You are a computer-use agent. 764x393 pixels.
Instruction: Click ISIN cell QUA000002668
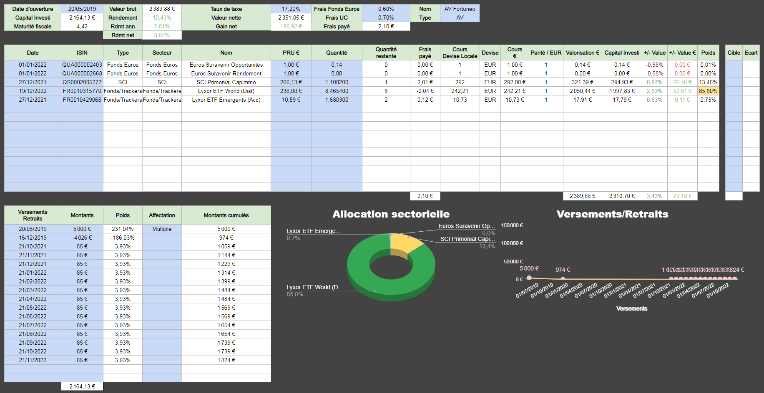[82, 73]
